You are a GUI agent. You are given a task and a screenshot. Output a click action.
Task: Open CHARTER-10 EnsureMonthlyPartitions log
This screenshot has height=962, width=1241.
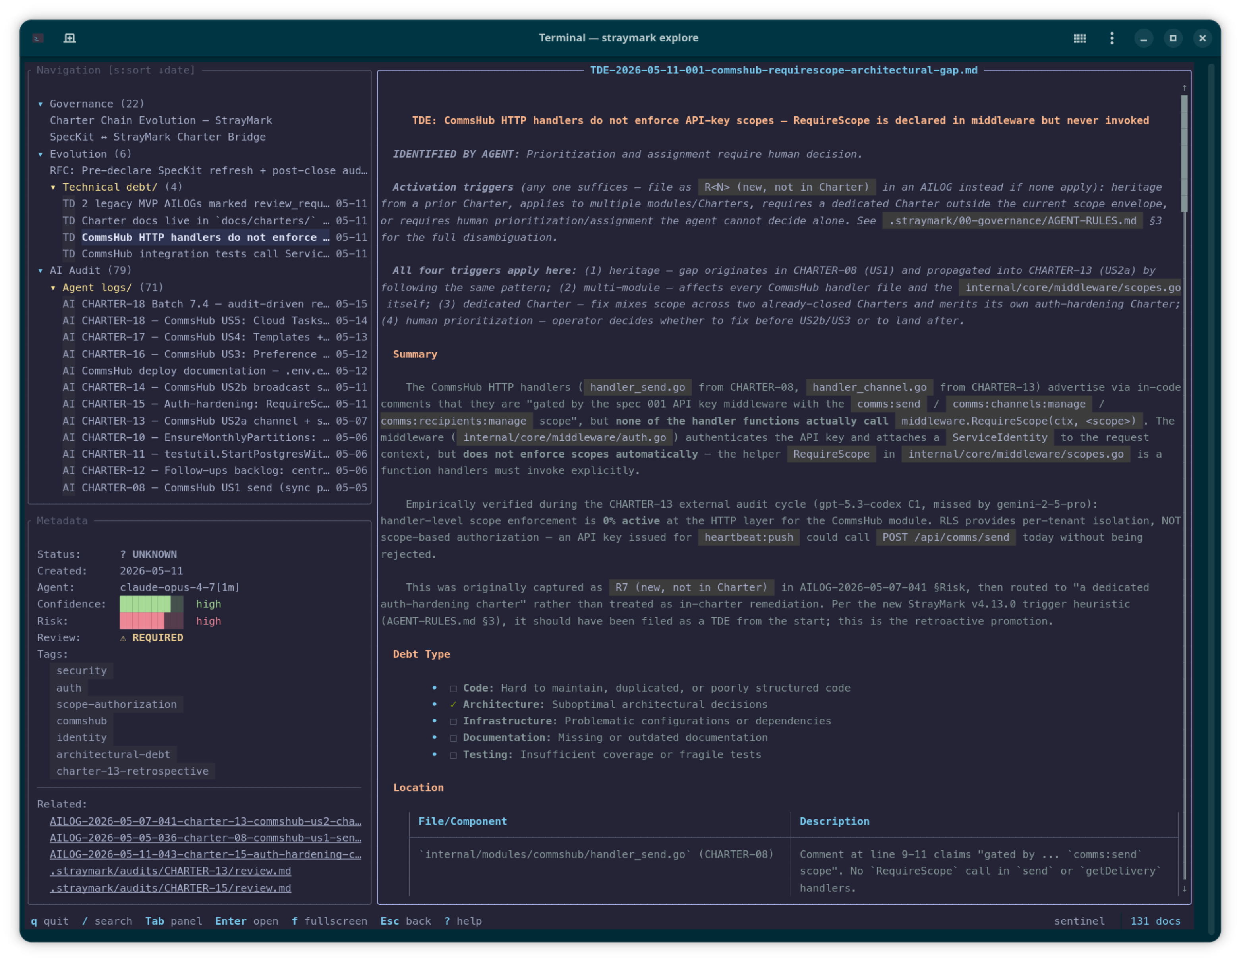215,438
